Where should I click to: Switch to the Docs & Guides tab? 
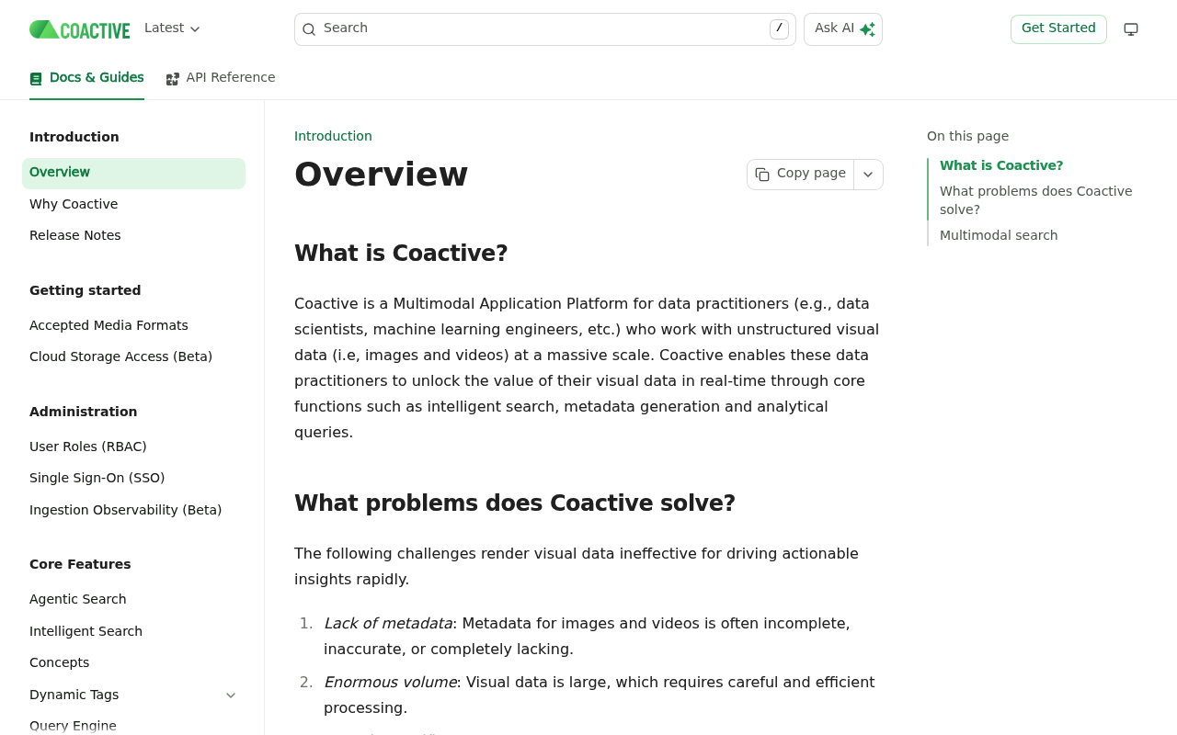[x=86, y=78]
